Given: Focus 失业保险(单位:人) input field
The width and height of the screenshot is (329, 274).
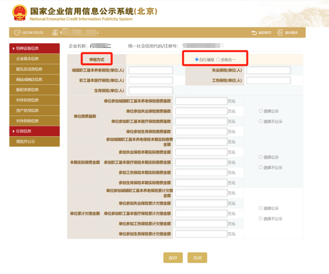Looking at the screenshot, I should click(x=268, y=70).
